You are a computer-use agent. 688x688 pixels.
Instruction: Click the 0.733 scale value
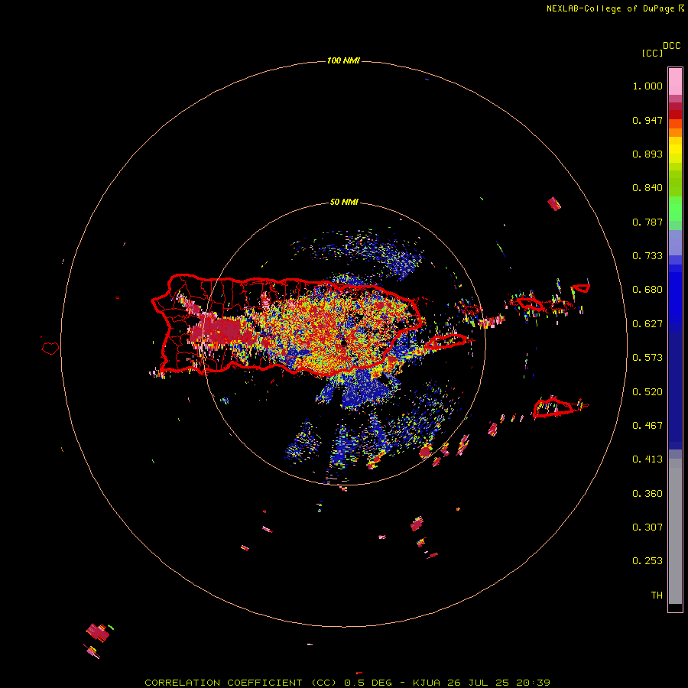(x=647, y=256)
